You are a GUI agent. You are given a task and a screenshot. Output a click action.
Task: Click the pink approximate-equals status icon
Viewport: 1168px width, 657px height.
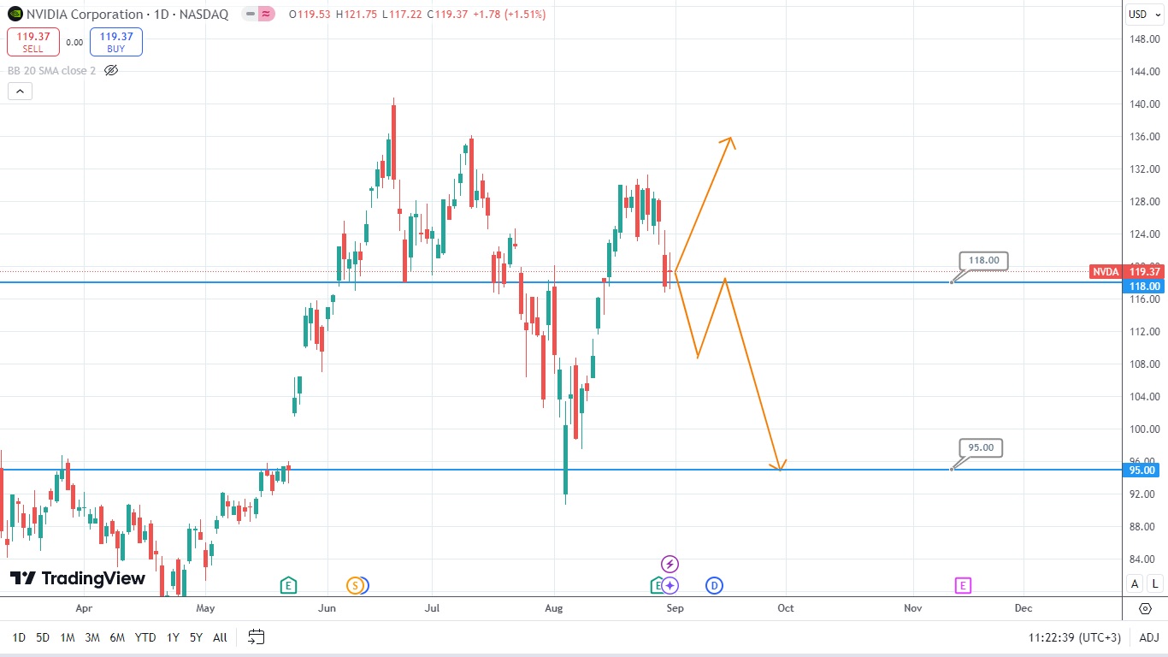point(266,15)
